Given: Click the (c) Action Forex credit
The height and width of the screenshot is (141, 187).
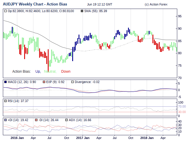Looking at the screenshot, I should tap(156, 5).
